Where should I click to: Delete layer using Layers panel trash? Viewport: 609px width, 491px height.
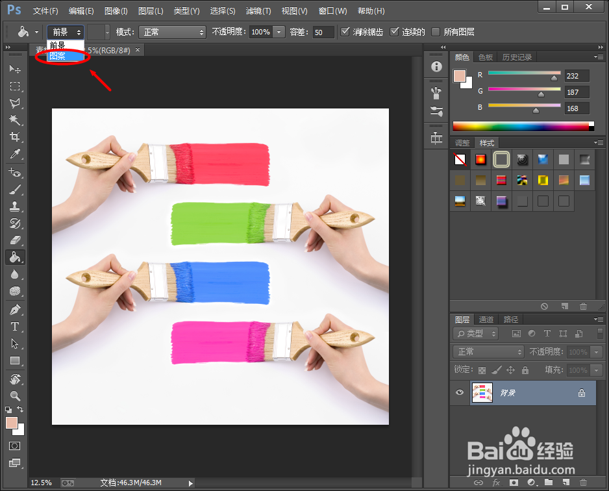(x=583, y=483)
